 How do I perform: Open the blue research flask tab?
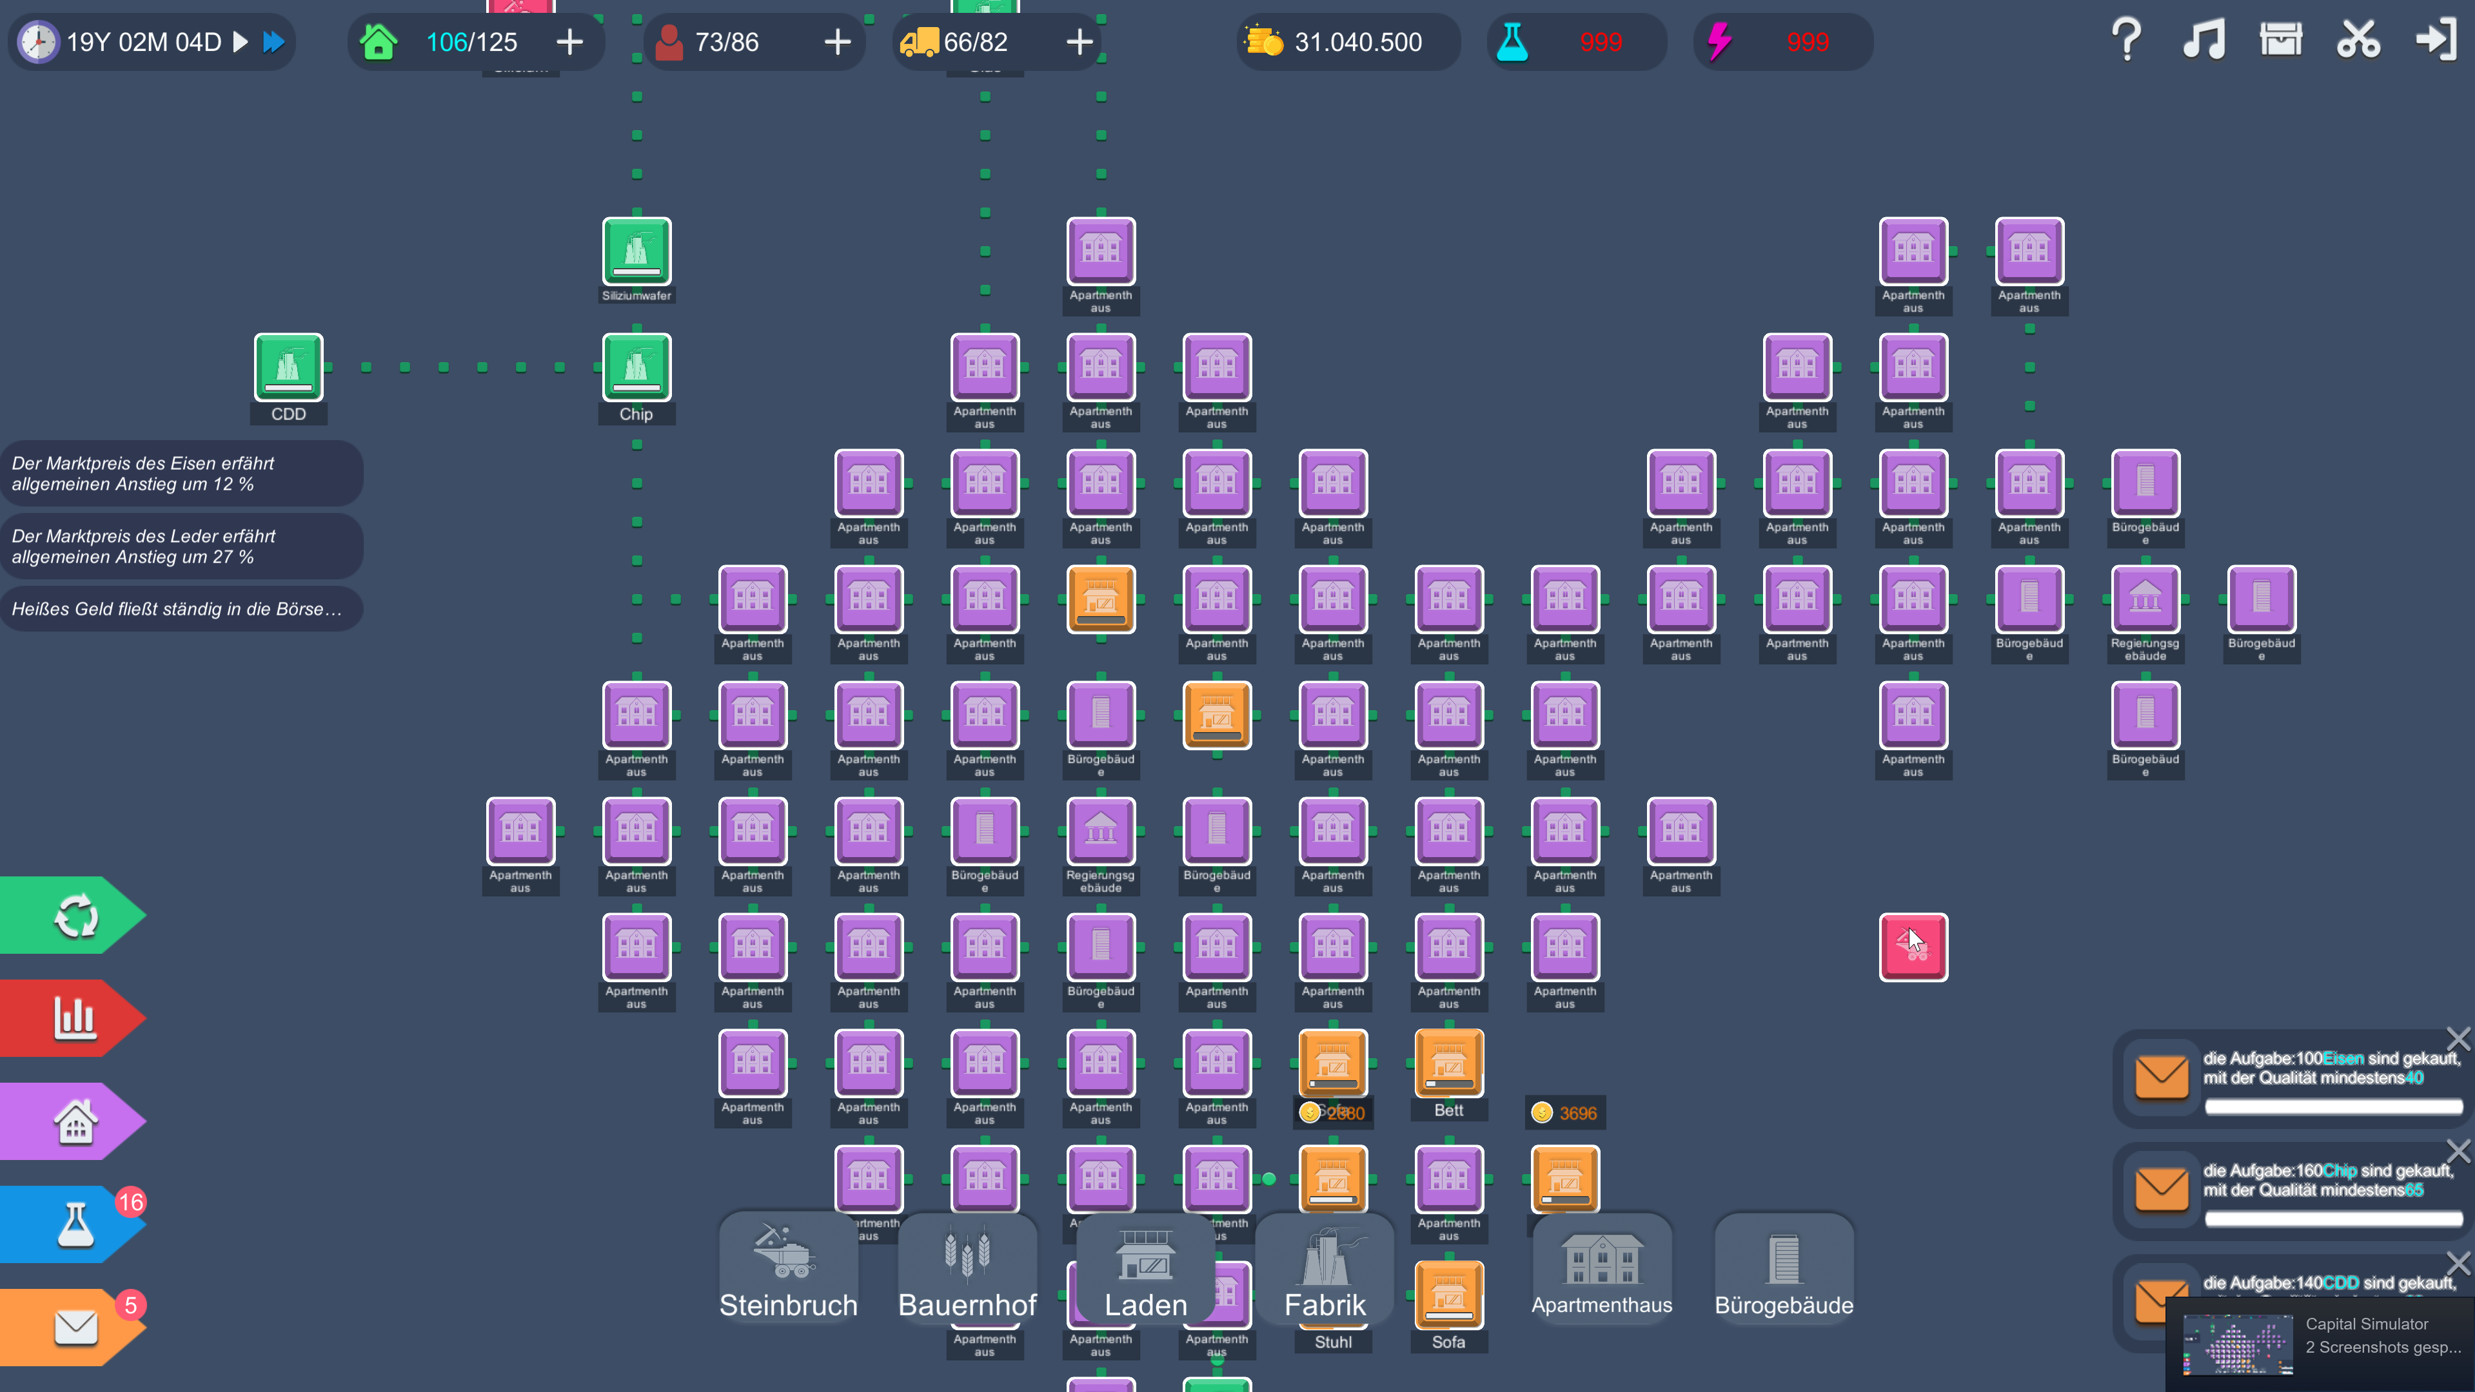(x=75, y=1224)
